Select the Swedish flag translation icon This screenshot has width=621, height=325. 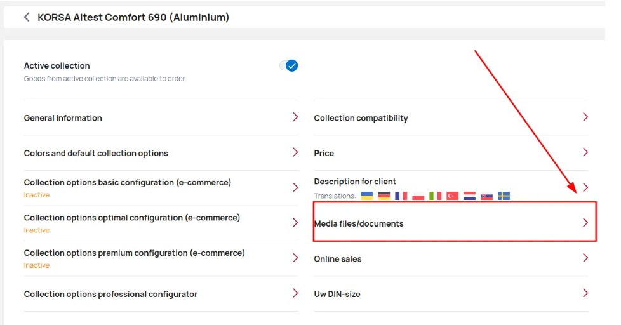[504, 196]
